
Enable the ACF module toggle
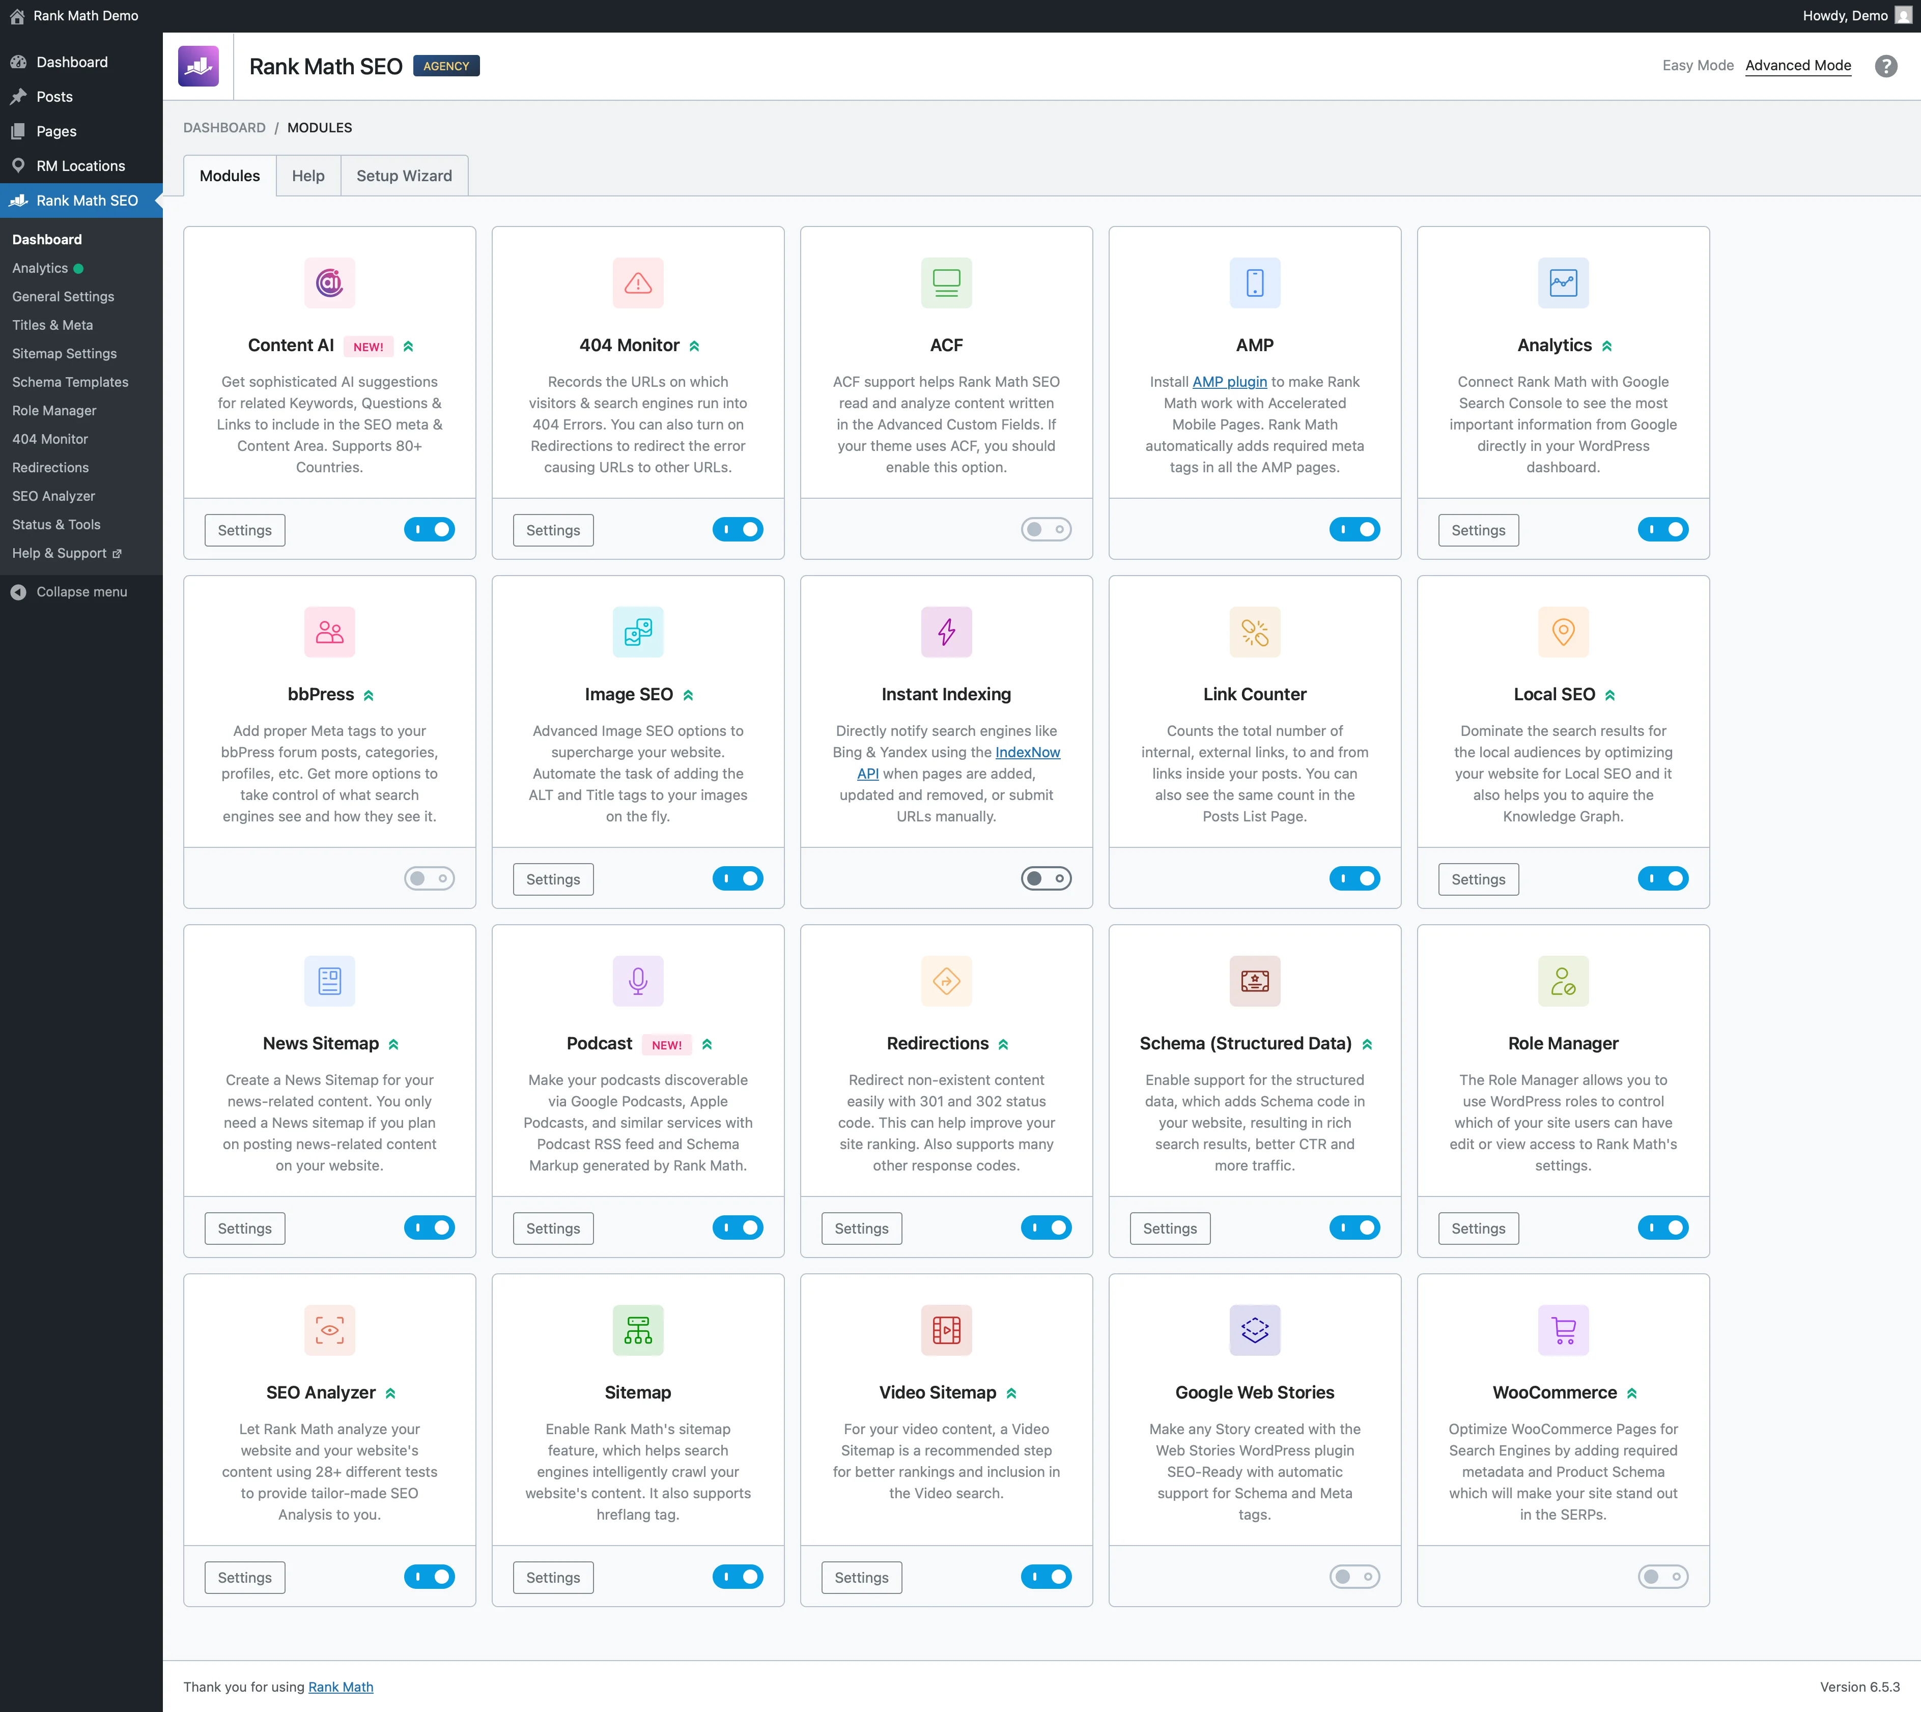(1046, 530)
